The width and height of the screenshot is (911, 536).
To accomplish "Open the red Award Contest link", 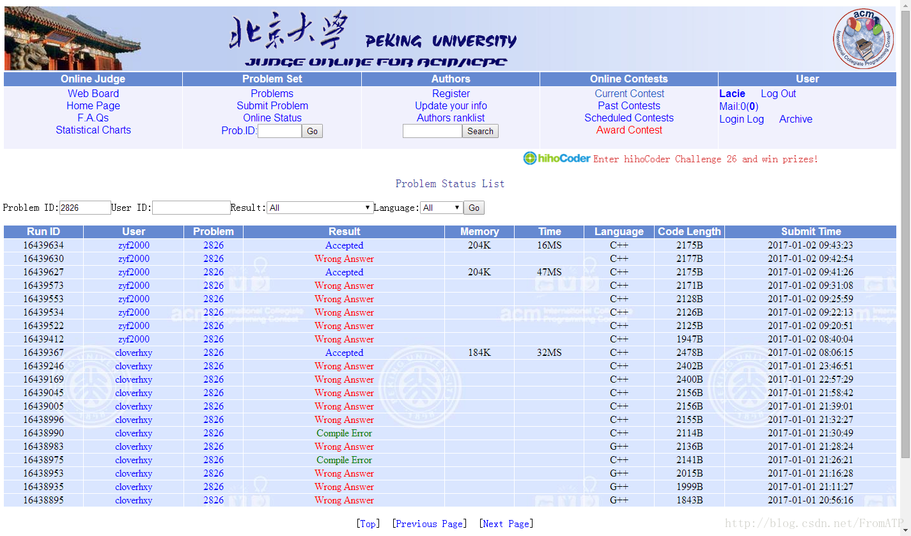I will click(629, 130).
